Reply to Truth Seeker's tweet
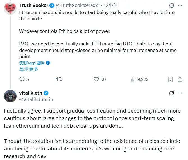The image size is (188, 160). (22, 79)
